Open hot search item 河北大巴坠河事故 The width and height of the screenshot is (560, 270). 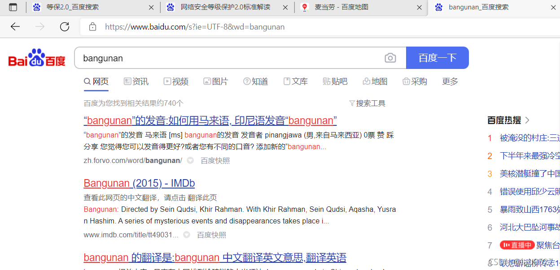click(530, 227)
